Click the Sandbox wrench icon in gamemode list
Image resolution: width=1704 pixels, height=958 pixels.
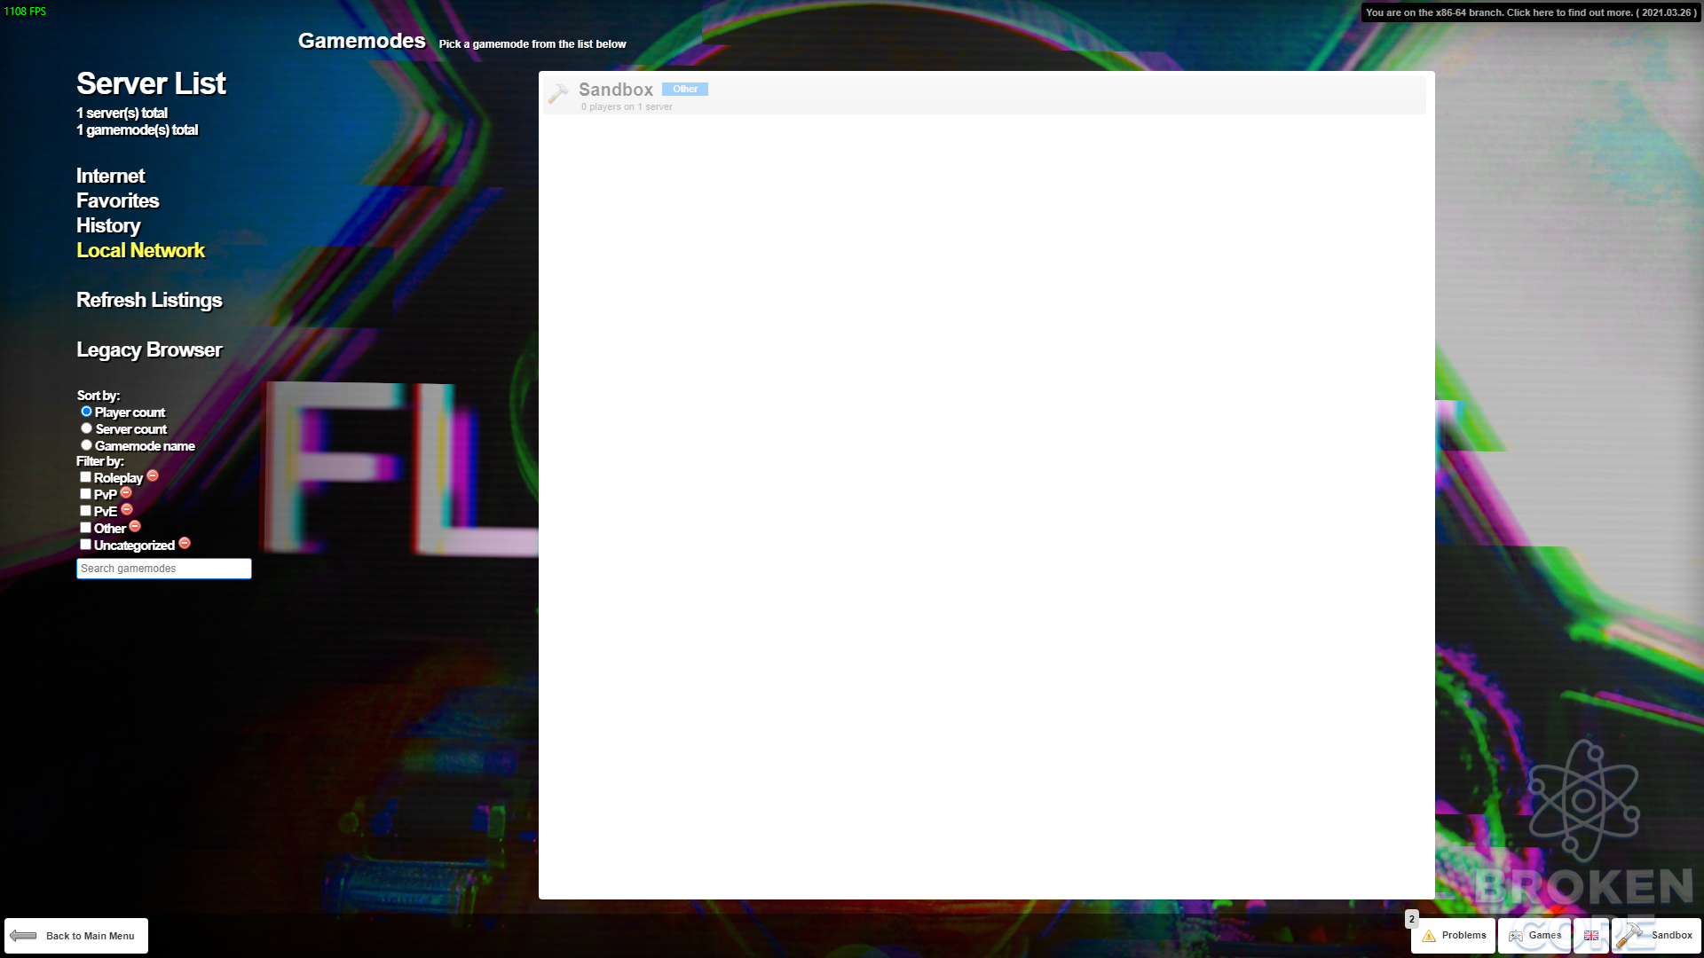coord(558,93)
